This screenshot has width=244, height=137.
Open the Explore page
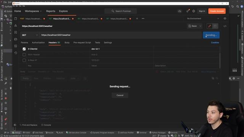tap(63, 11)
